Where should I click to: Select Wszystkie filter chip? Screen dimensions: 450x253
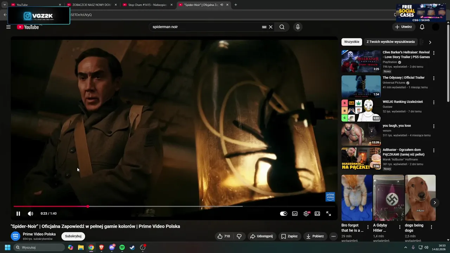point(352,42)
